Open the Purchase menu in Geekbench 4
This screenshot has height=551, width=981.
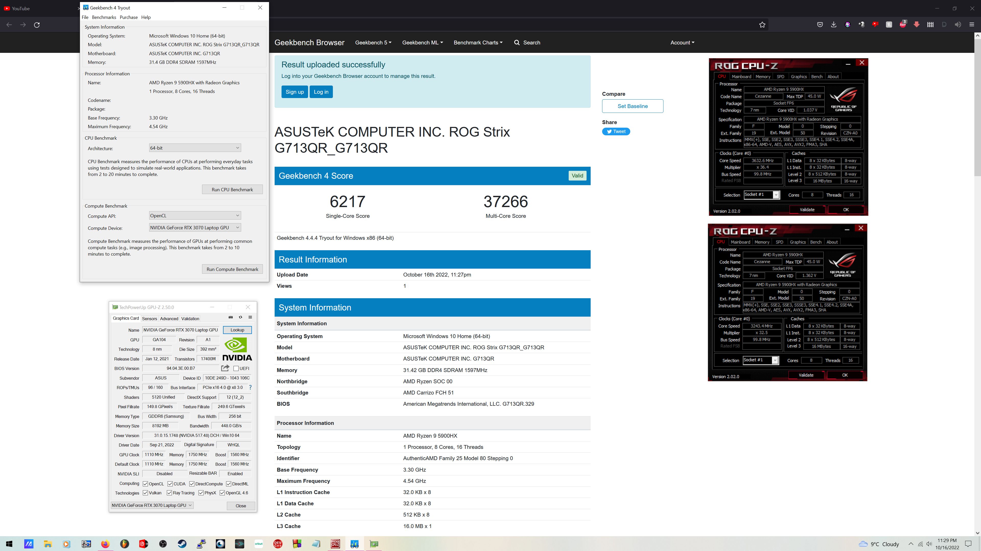tap(129, 17)
